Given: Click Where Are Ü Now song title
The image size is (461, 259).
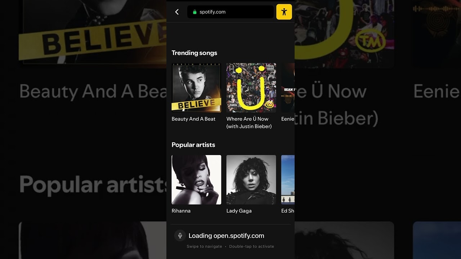Looking at the screenshot, I should [x=249, y=123].
